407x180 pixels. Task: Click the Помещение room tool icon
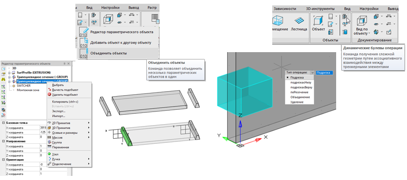click(278, 20)
